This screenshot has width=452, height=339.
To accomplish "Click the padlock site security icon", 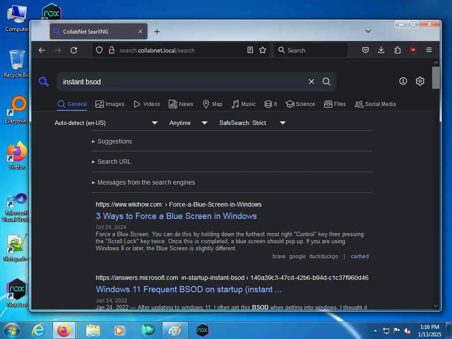I will [x=112, y=50].
